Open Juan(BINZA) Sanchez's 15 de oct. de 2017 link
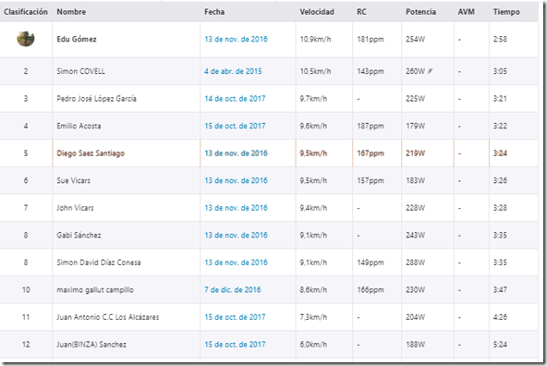This screenshot has height=366, width=547. [x=235, y=345]
